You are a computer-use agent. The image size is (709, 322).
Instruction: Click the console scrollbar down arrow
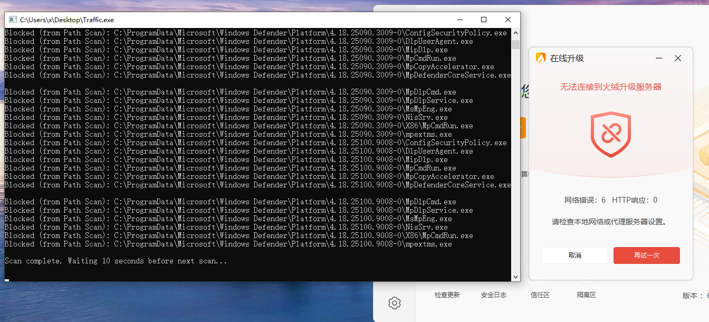[515, 277]
